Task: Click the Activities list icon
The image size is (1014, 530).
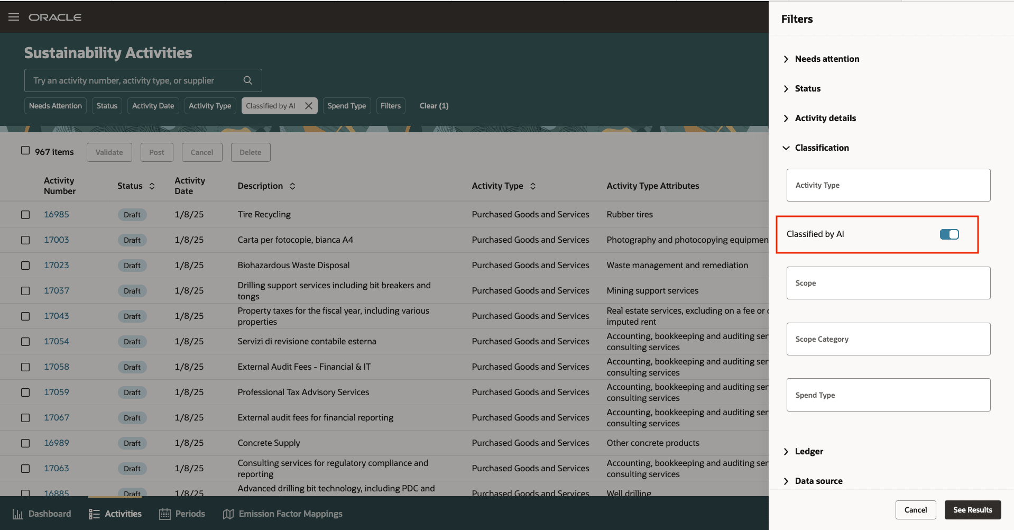Action: 94,514
